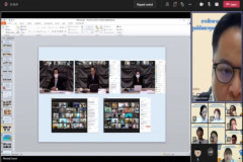Screen dimensions: 243x162
Task: Open the orange File tab in PowerPoint
Action: 4,23
